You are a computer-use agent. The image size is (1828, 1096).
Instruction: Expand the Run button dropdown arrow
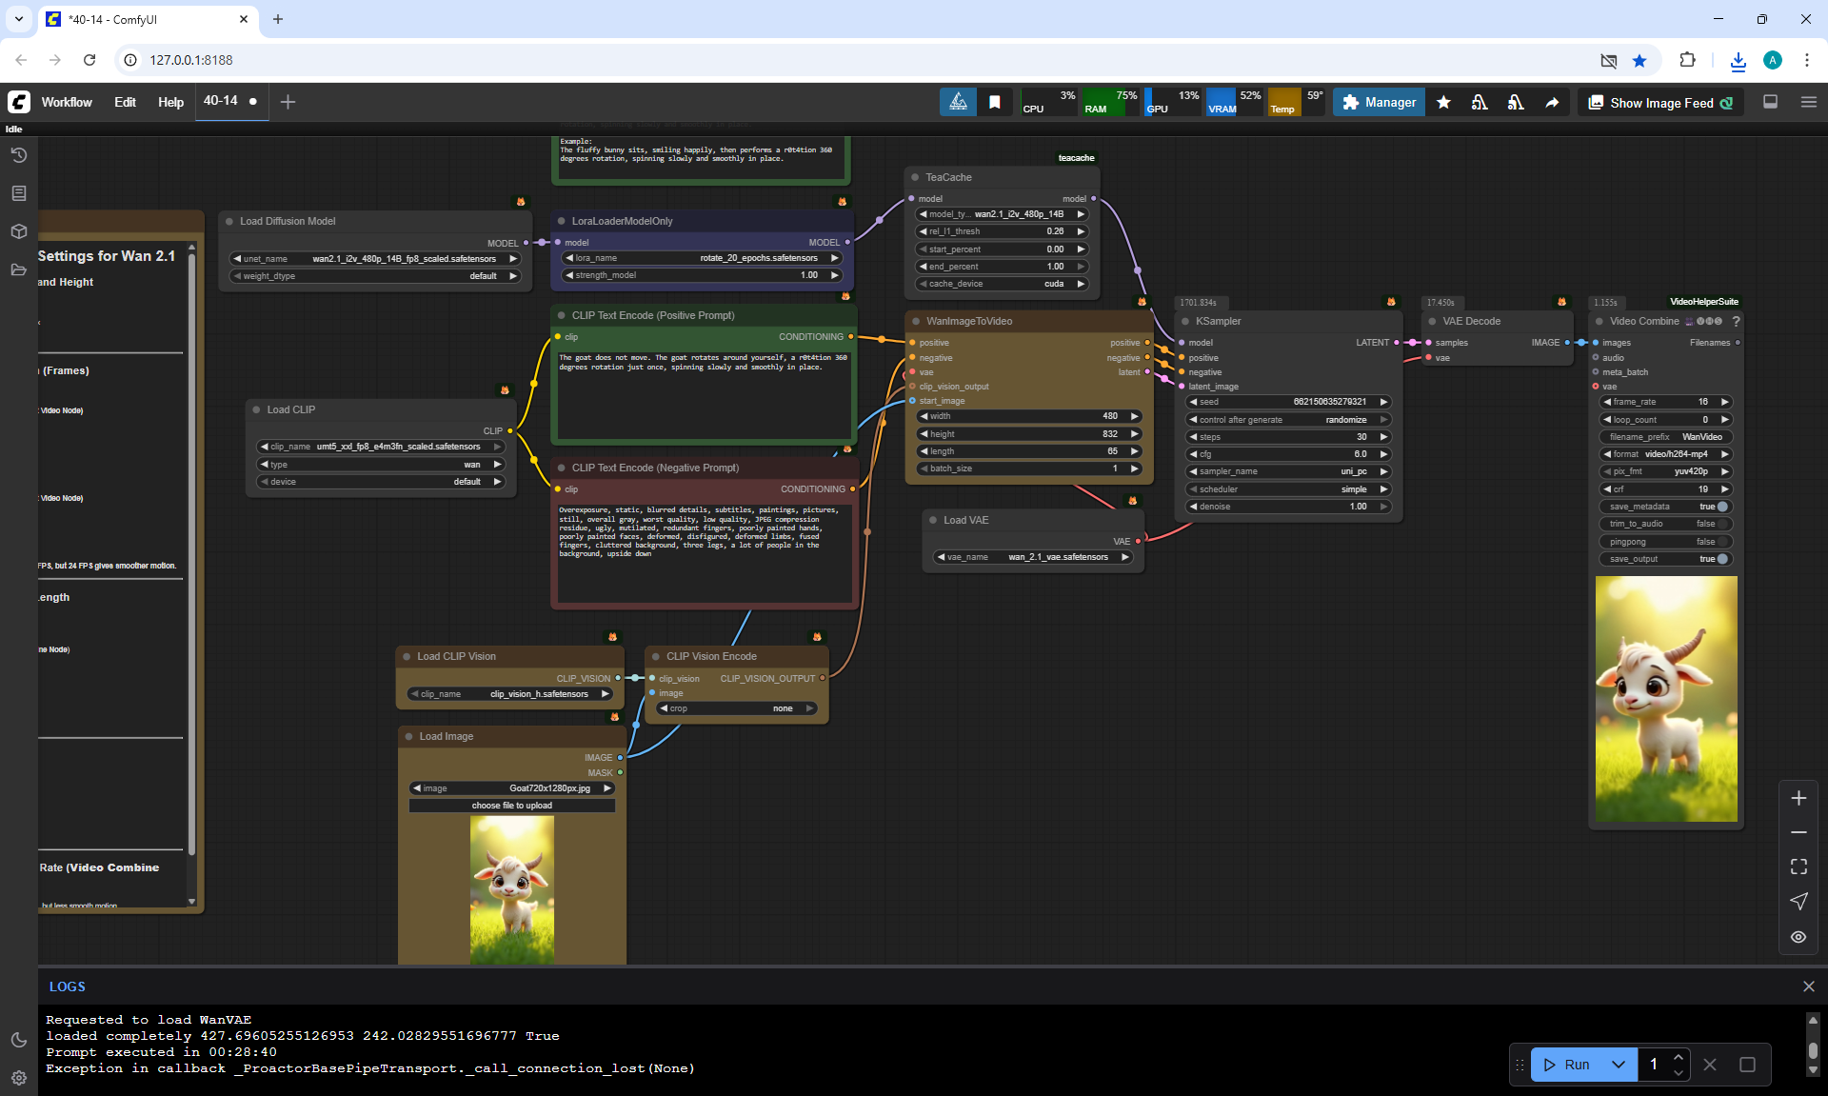pyautogui.click(x=1618, y=1065)
